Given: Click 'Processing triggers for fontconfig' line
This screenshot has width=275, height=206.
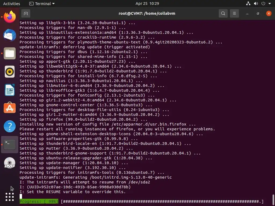Looking at the screenshot, I should [87, 95].
